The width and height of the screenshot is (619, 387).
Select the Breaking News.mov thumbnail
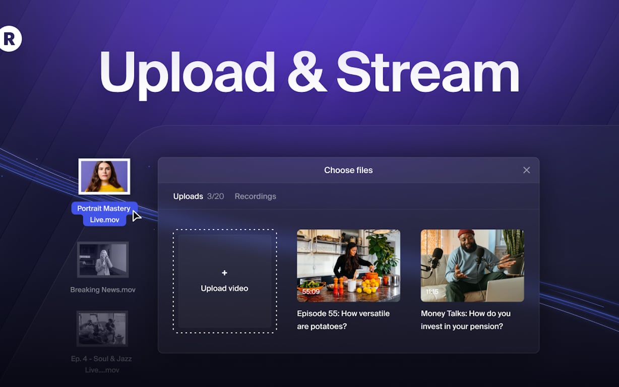(103, 260)
